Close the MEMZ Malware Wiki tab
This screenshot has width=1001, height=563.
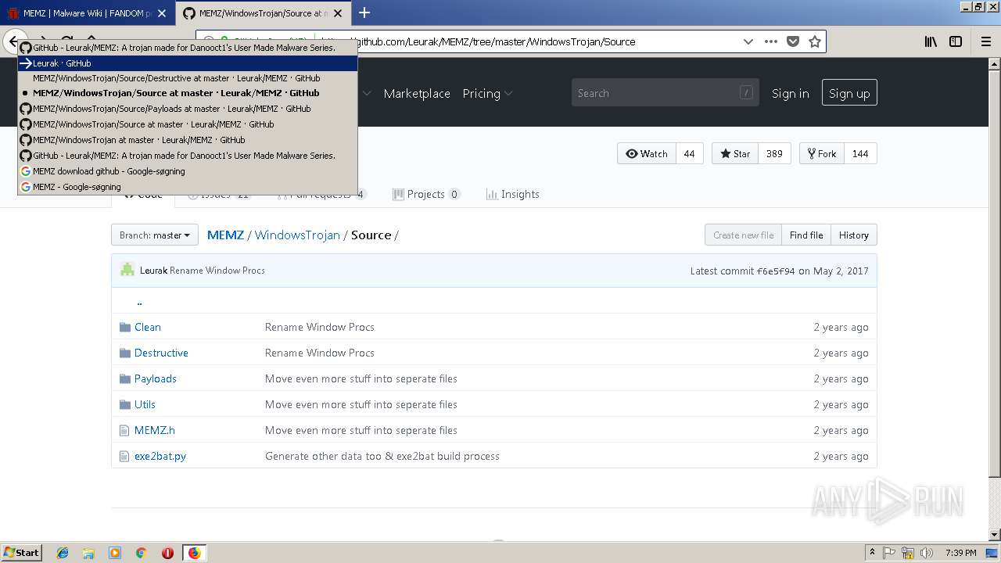click(162, 13)
